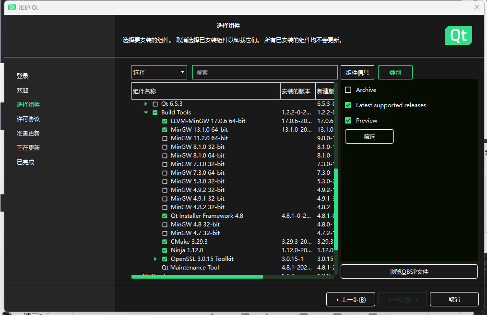
Task: Select the 许可协议 step in the sidebar
Action: click(x=28, y=119)
